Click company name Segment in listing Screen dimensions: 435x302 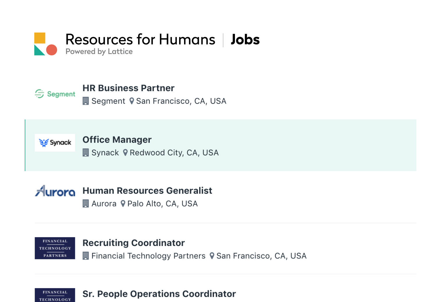pos(108,101)
